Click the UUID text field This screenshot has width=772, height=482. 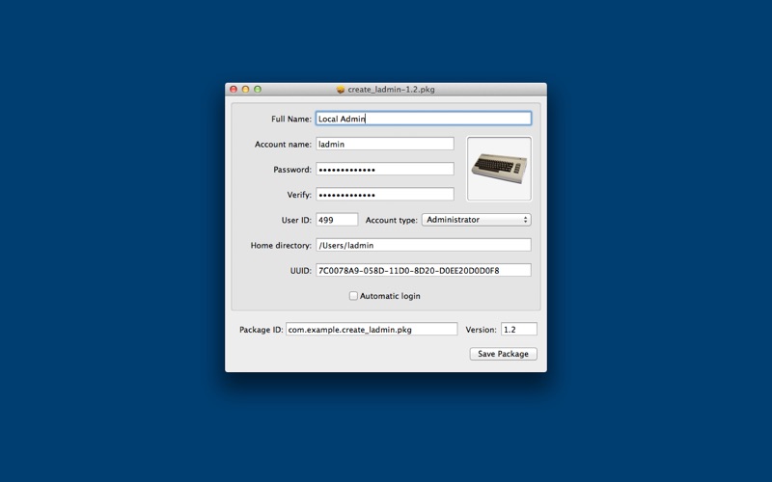(424, 270)
